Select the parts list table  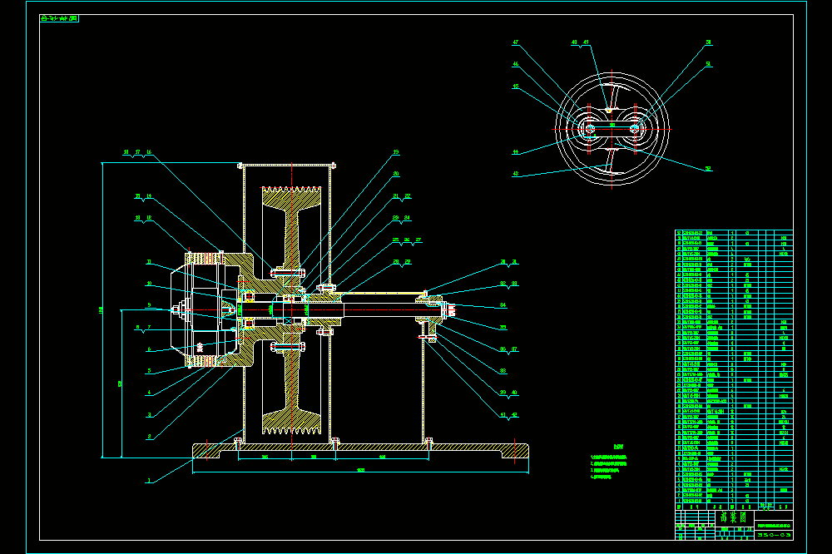click(734, 370)
